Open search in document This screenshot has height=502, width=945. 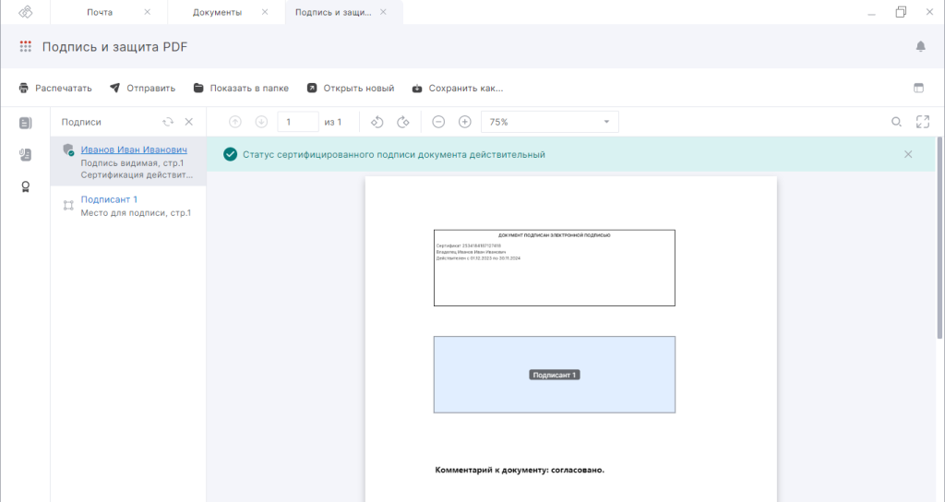[x=896, y=122]
